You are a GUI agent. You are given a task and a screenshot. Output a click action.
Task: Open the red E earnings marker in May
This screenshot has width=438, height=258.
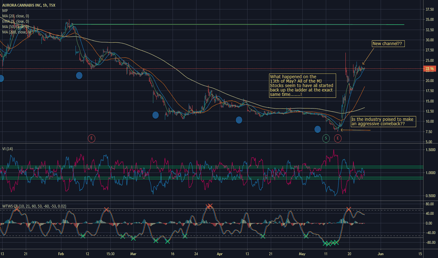(338, 138)
